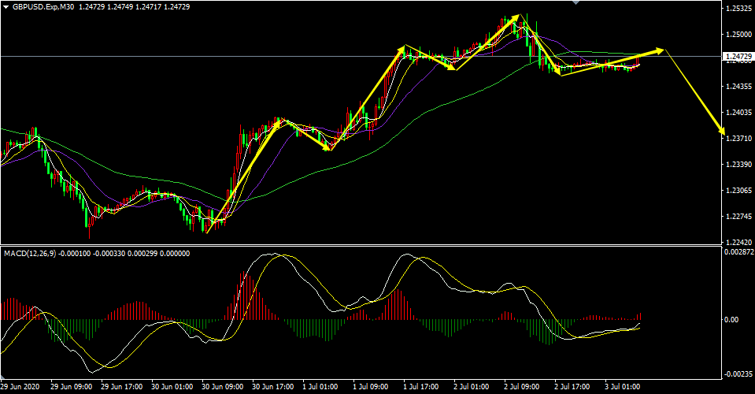Click the gray chart shift marker triangle
The height and width of the screenshot is (394, 755).
click(576, 2)
